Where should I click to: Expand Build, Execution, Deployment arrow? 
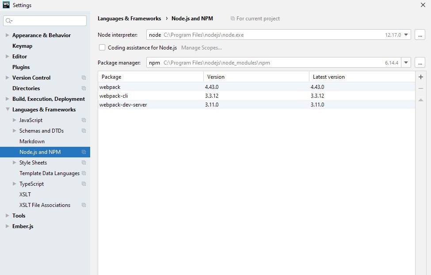pyautogui.click(x=8, y=99)
